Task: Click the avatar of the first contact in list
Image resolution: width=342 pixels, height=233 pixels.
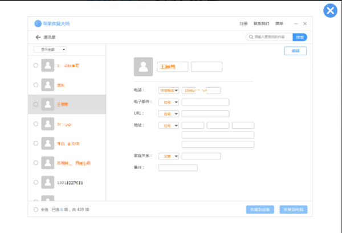Action: [48, 66]
